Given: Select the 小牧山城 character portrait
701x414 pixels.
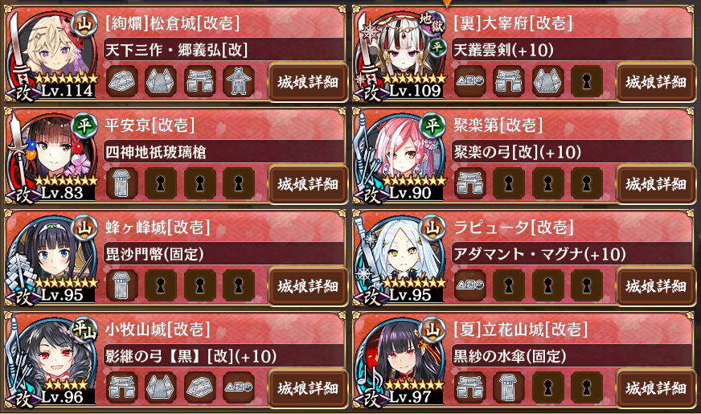Looking at the screenshot, I should 53,360.
